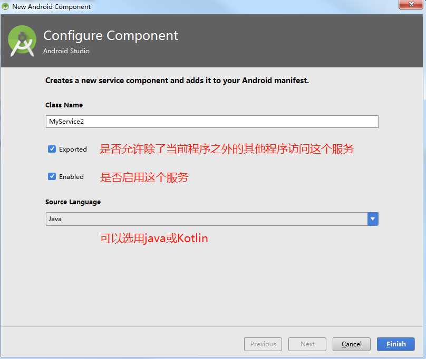Click the 'Creates a new service component' description
The image size is (426, 359).
177,81
